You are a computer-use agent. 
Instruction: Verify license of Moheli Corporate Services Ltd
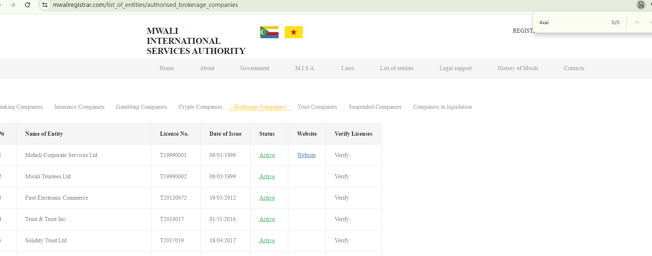(342, 155)
